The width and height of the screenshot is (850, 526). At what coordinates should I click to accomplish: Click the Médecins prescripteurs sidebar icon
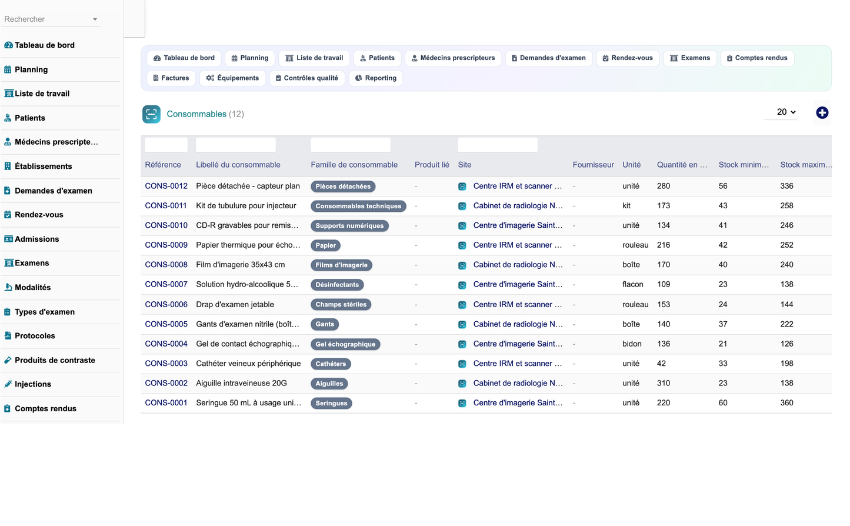(8, 142)
